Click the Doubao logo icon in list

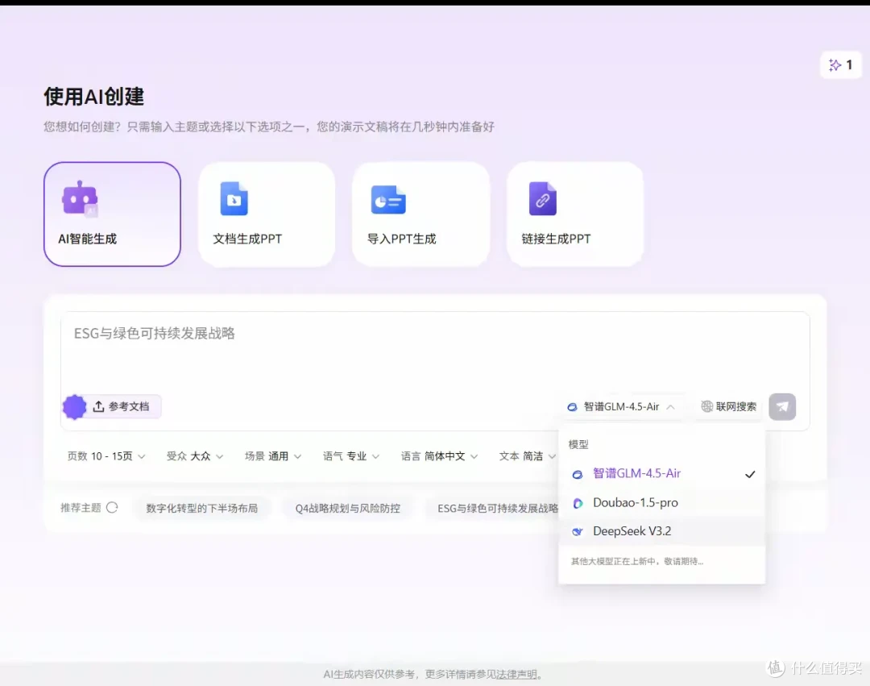click(x=578, y=503)
